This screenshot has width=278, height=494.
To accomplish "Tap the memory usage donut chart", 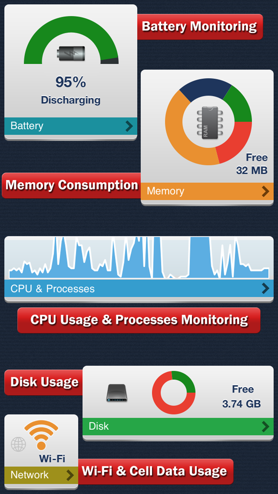I will click(x=209, y=122).
